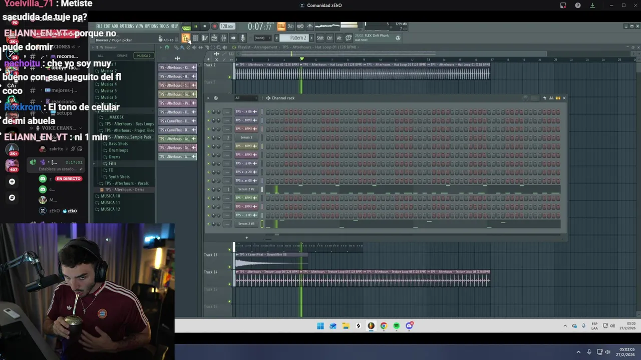641x360 pixels.
Task: Select TPS - Afterhours - Demo file
Action: 125,189
